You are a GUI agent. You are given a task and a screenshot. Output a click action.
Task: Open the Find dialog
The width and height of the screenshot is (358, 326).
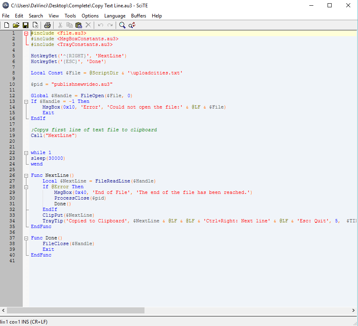coord(122,25)
